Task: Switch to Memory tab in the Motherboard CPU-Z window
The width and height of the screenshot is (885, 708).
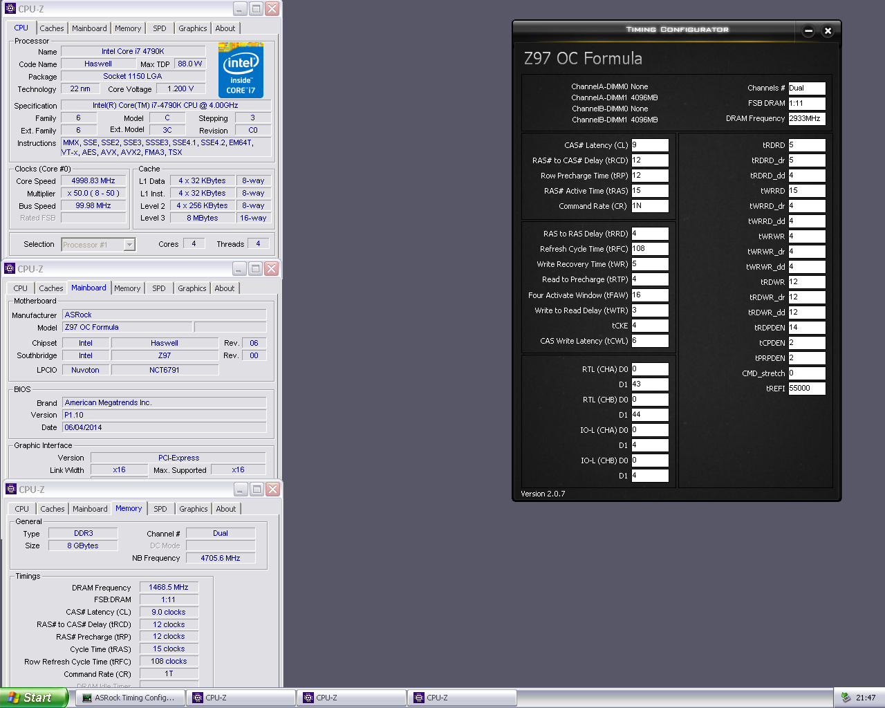Action: pyautogui.click(x=127, y=288)
